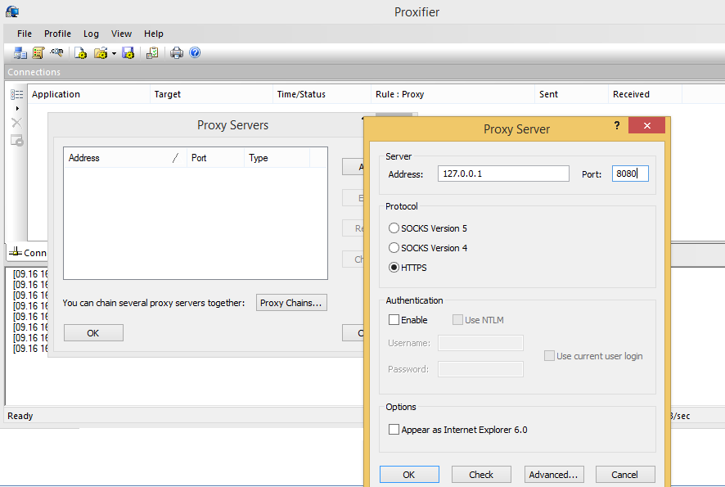725x487 pixels.
Task: Choose SOCKS Version 5 protocol
Action: [x=394, y=228]
